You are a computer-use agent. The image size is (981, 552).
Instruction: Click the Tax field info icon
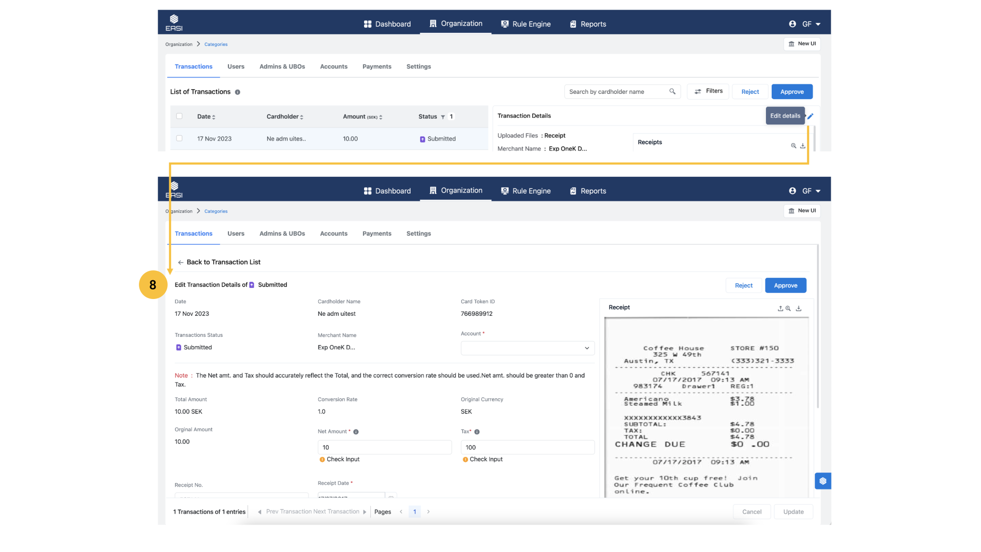click(x=477, y=432)
